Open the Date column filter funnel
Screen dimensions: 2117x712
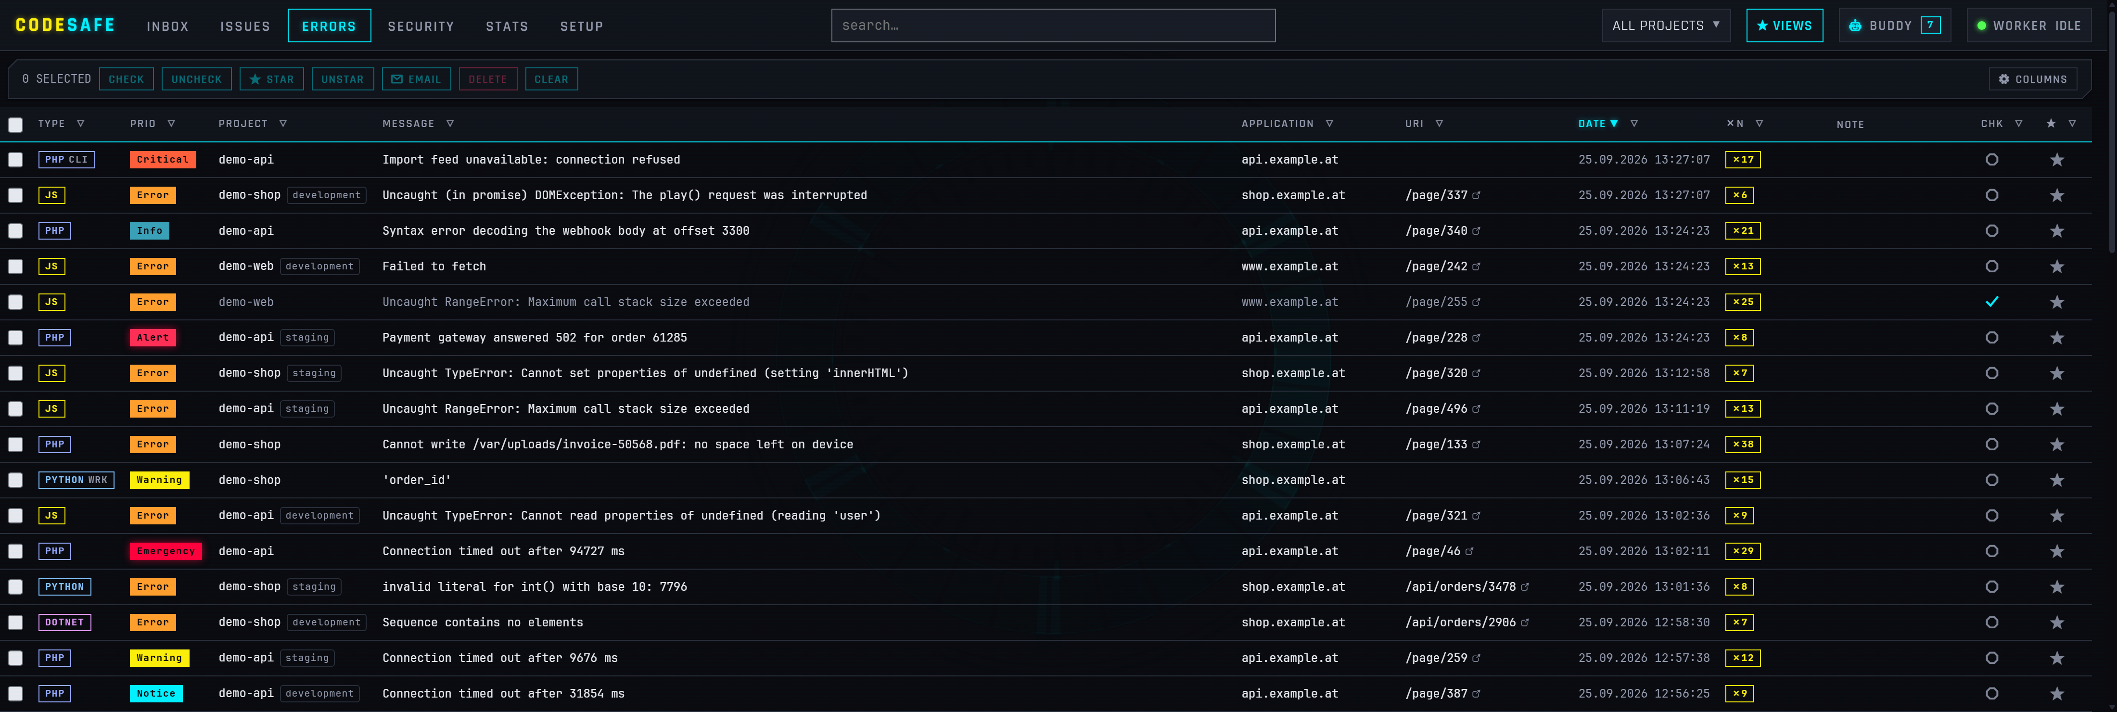pos(1634,123)
